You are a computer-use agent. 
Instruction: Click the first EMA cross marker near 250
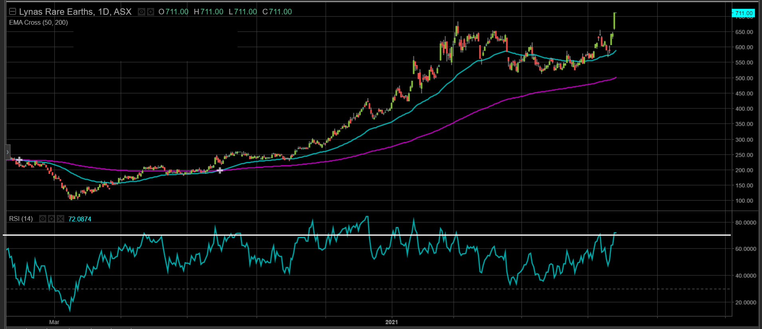[x=19, y=160]
